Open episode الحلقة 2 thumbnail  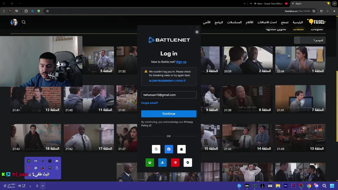click(x=247, y=60)
